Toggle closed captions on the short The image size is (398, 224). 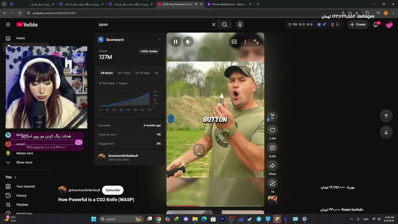point(234,42)
